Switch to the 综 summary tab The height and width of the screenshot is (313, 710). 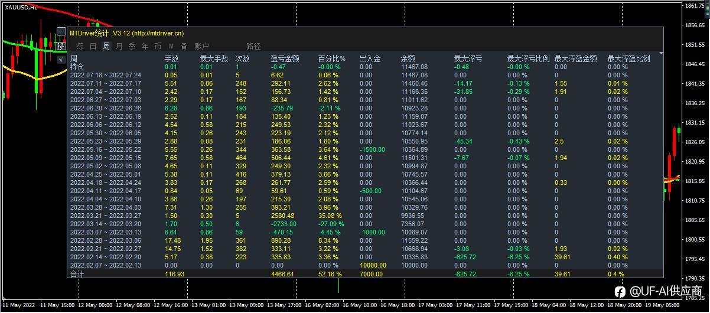(80, 46)
